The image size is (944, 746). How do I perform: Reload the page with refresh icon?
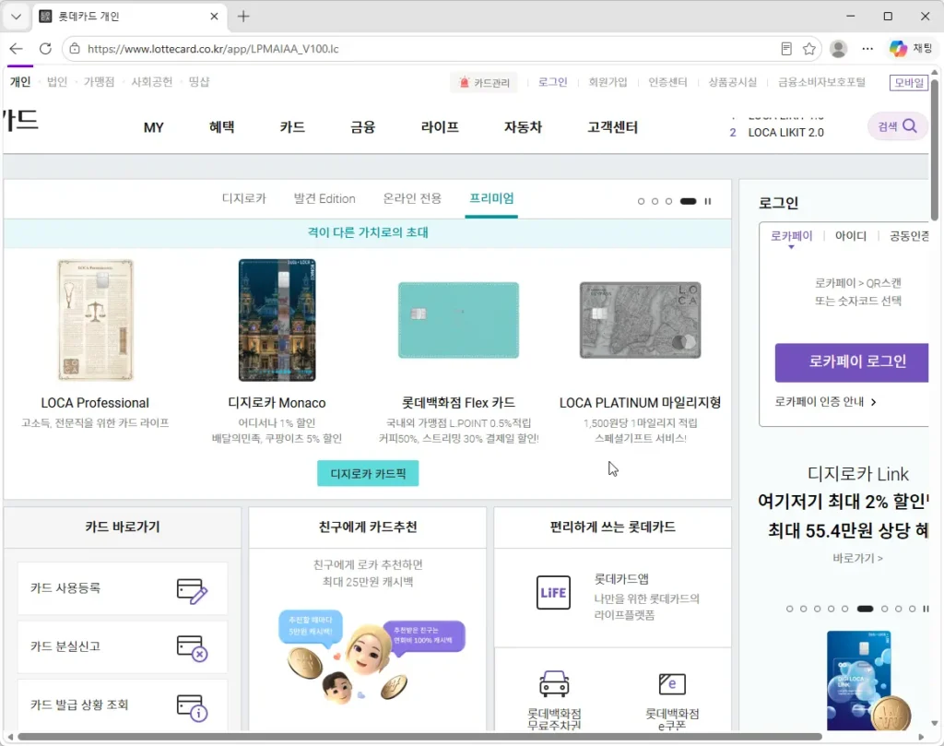coord(45,49)
